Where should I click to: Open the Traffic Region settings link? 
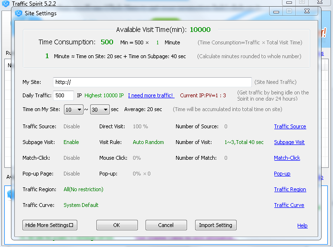[x=290, y=189]
